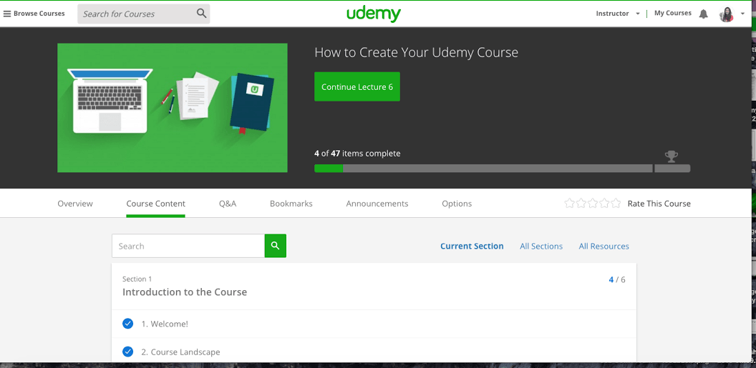Open the Q&A tab

[228, 204]
